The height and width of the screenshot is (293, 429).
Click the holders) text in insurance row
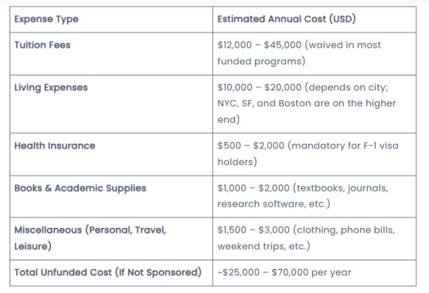(x=238, y=162)
